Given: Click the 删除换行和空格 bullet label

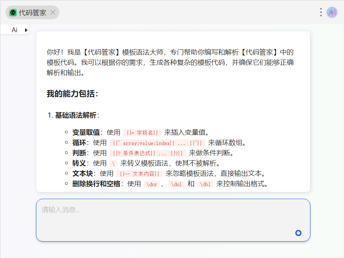Looking at the screenshot, I should click(x=96, y=184).
